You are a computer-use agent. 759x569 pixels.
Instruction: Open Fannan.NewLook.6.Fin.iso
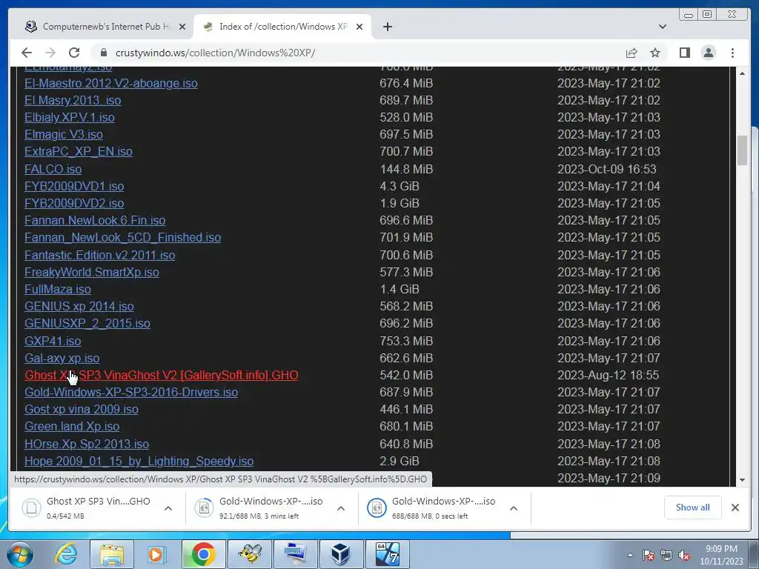[x=95, y=220]
